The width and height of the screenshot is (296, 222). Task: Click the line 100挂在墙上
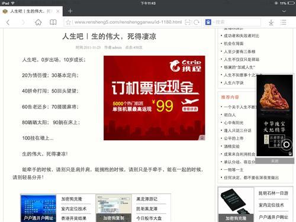37,138
